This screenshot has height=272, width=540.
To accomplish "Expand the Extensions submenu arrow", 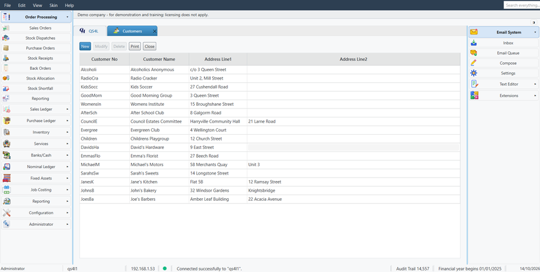I will (x=535, y=96).
